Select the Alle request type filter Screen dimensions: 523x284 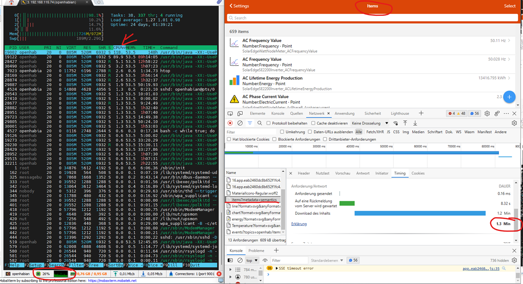pos(359,132)
